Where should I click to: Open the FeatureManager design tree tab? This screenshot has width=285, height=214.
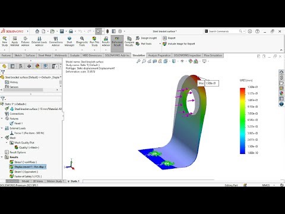pos(4,66)
